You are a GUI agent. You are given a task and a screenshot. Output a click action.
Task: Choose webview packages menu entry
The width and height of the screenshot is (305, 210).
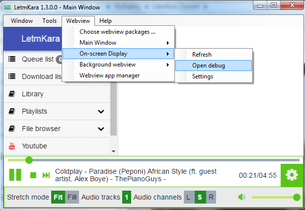coord(118,32)
